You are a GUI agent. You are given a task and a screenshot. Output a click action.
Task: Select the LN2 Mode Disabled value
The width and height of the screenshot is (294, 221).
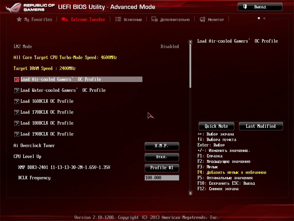pyautogui.click(x=169, y=47)
